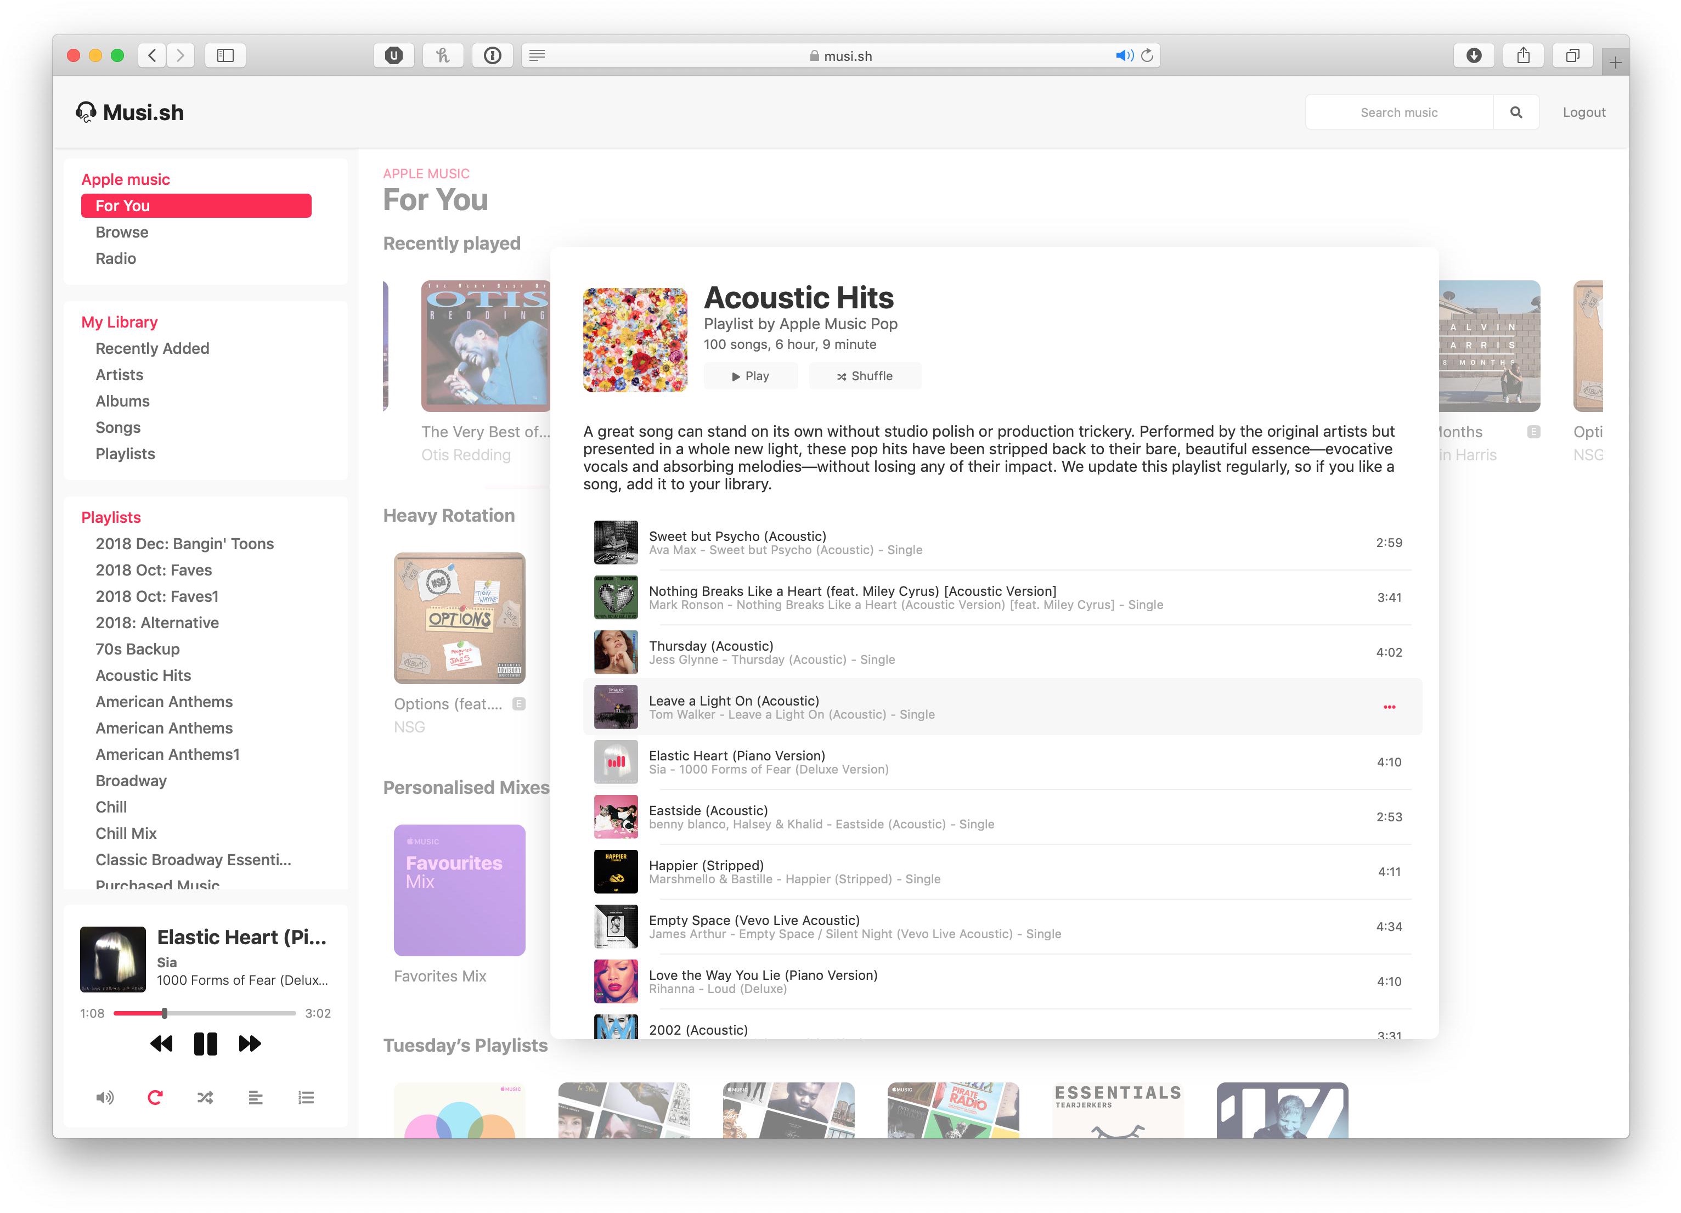Click the honey extension icon in toolbar
Screen dimensions: 1681x1213
443,55
